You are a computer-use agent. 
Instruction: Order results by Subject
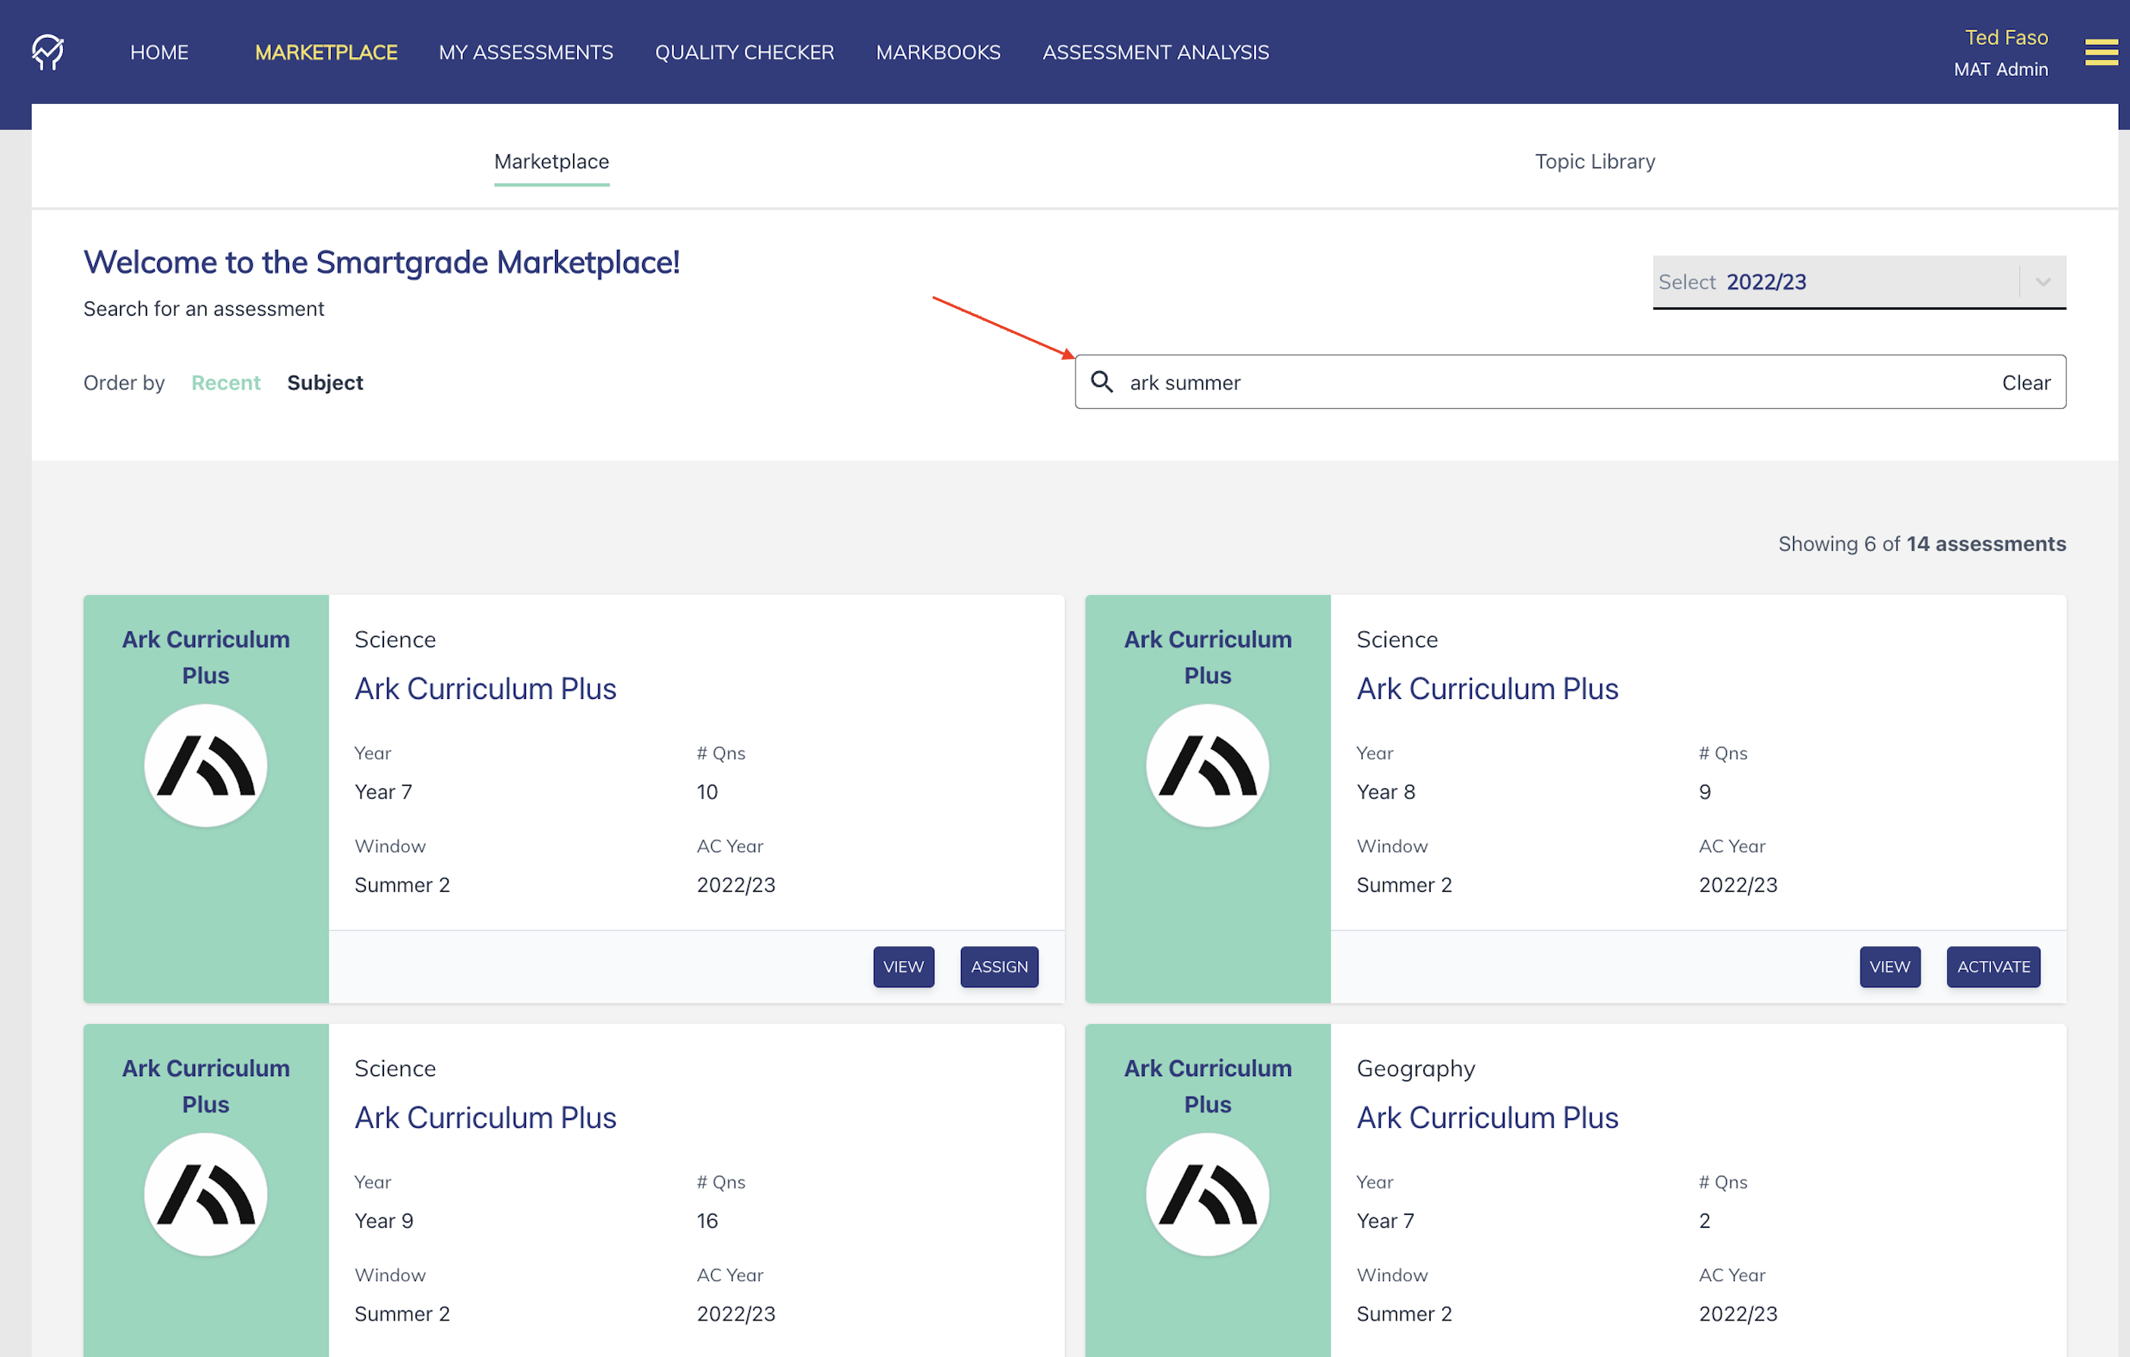tap(326, 383)
